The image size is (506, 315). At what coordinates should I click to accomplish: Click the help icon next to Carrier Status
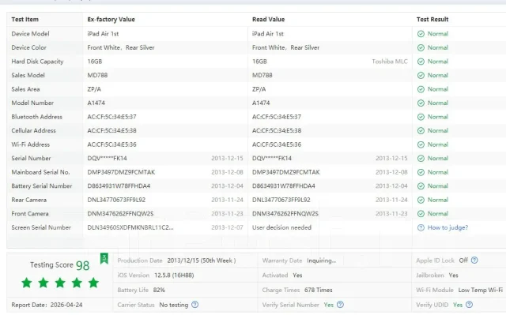195,305
